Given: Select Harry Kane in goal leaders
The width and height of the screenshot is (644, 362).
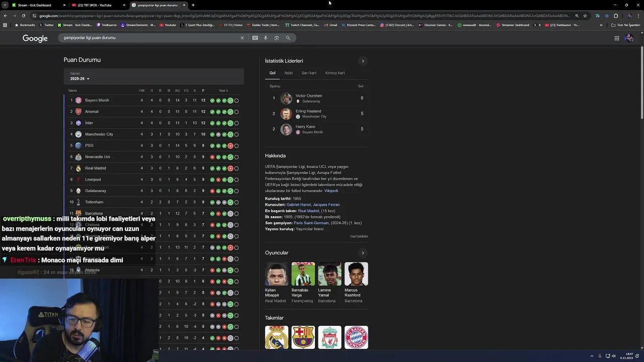Looking at the screenshot, I should tap(316, 129).
